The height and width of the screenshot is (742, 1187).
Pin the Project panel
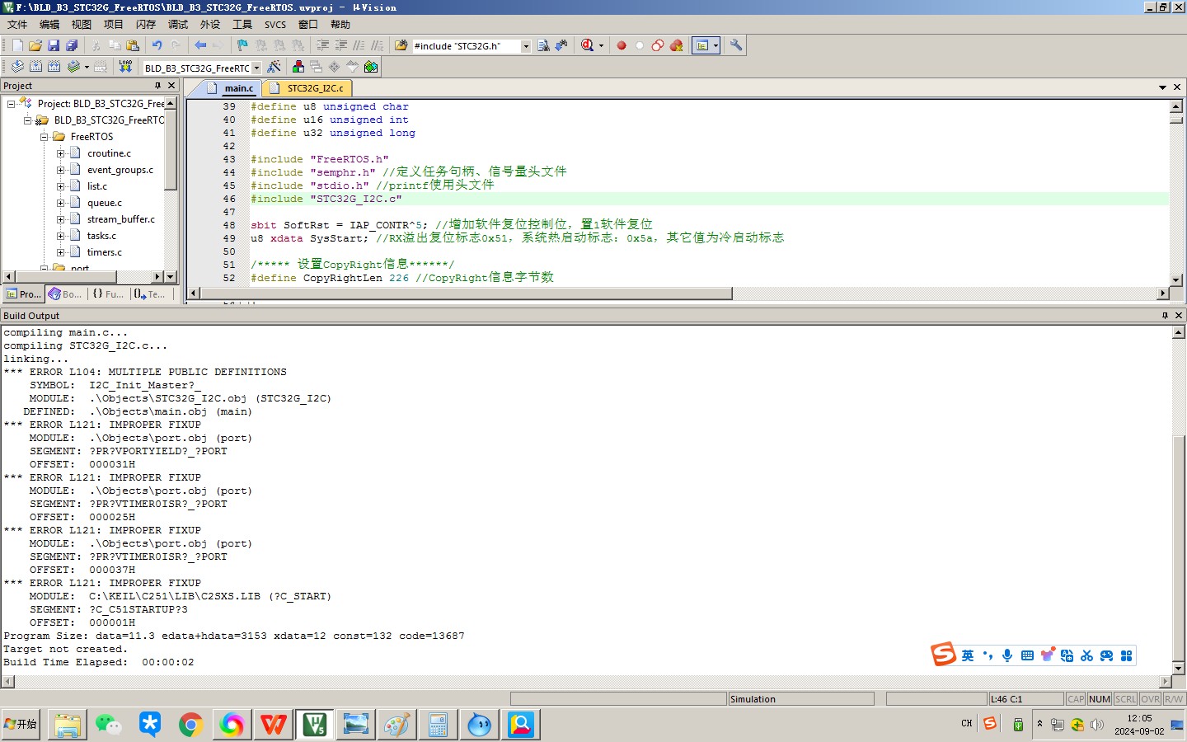point(157,86)
